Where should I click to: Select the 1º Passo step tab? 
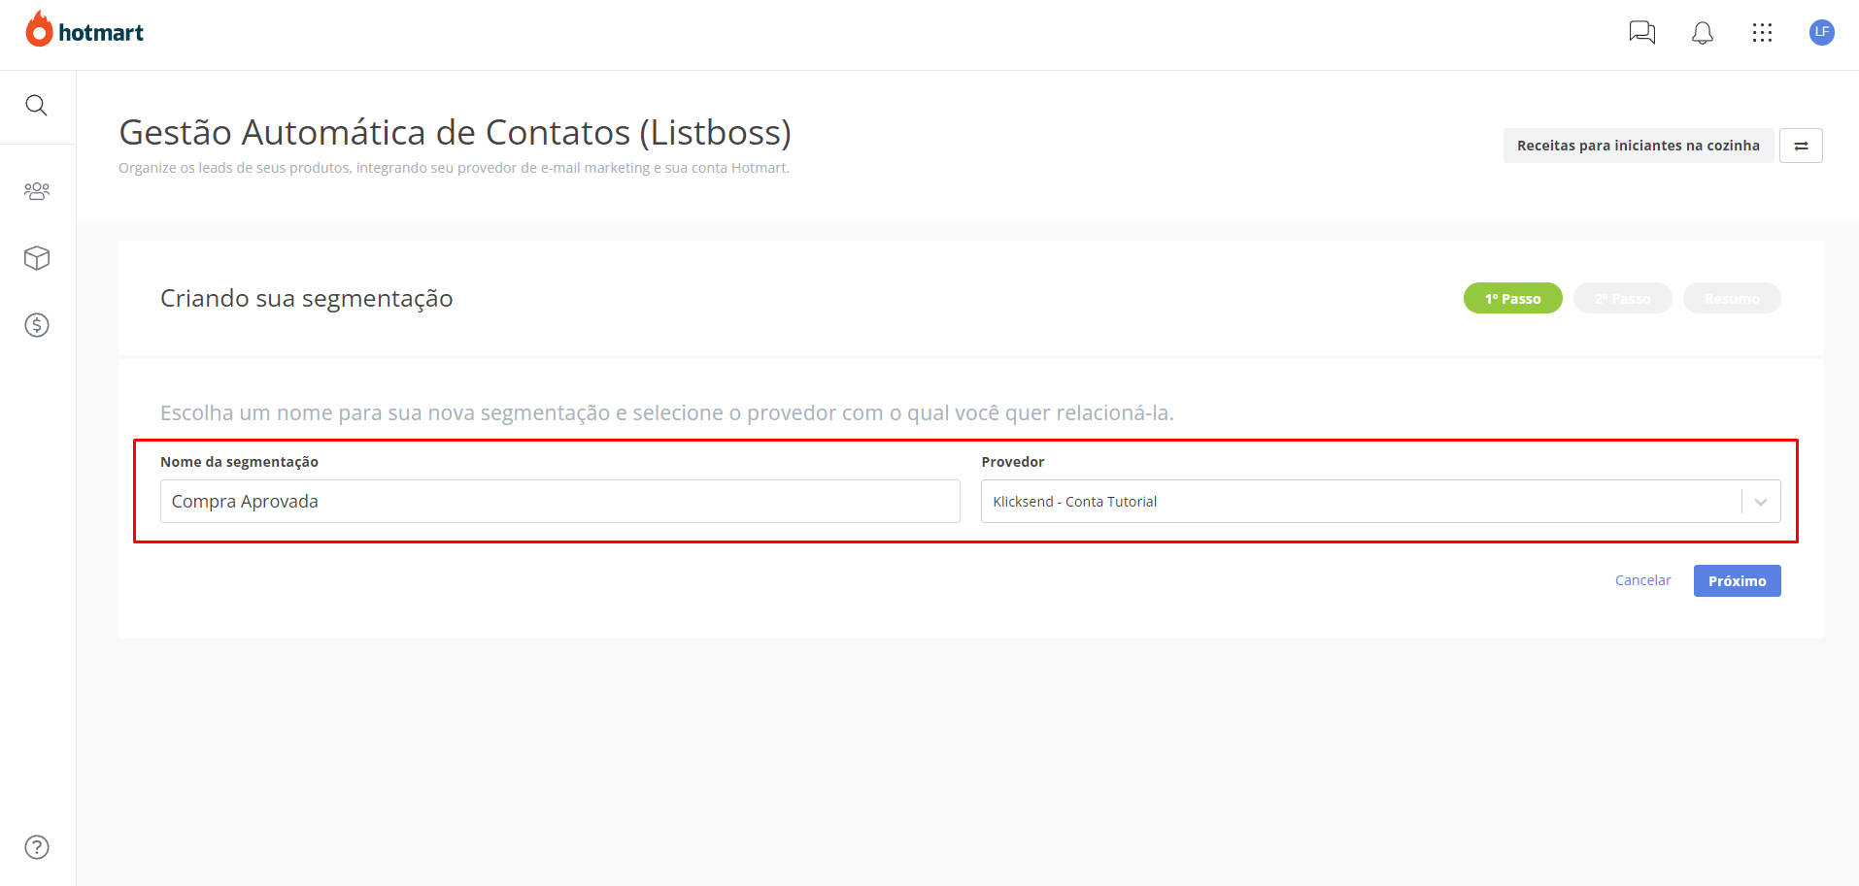(x=1512, y=298)
